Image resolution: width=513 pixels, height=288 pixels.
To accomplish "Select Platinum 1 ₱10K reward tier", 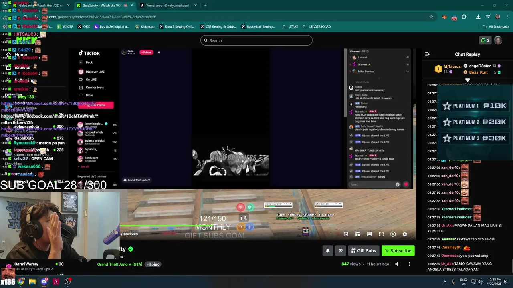I will 474,106.
